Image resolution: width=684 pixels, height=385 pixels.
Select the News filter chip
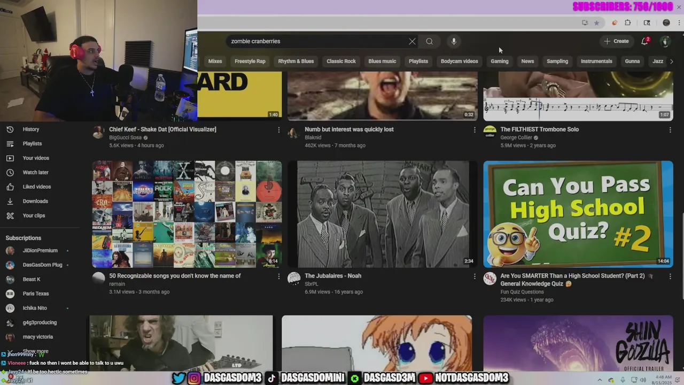click(527, 61)
